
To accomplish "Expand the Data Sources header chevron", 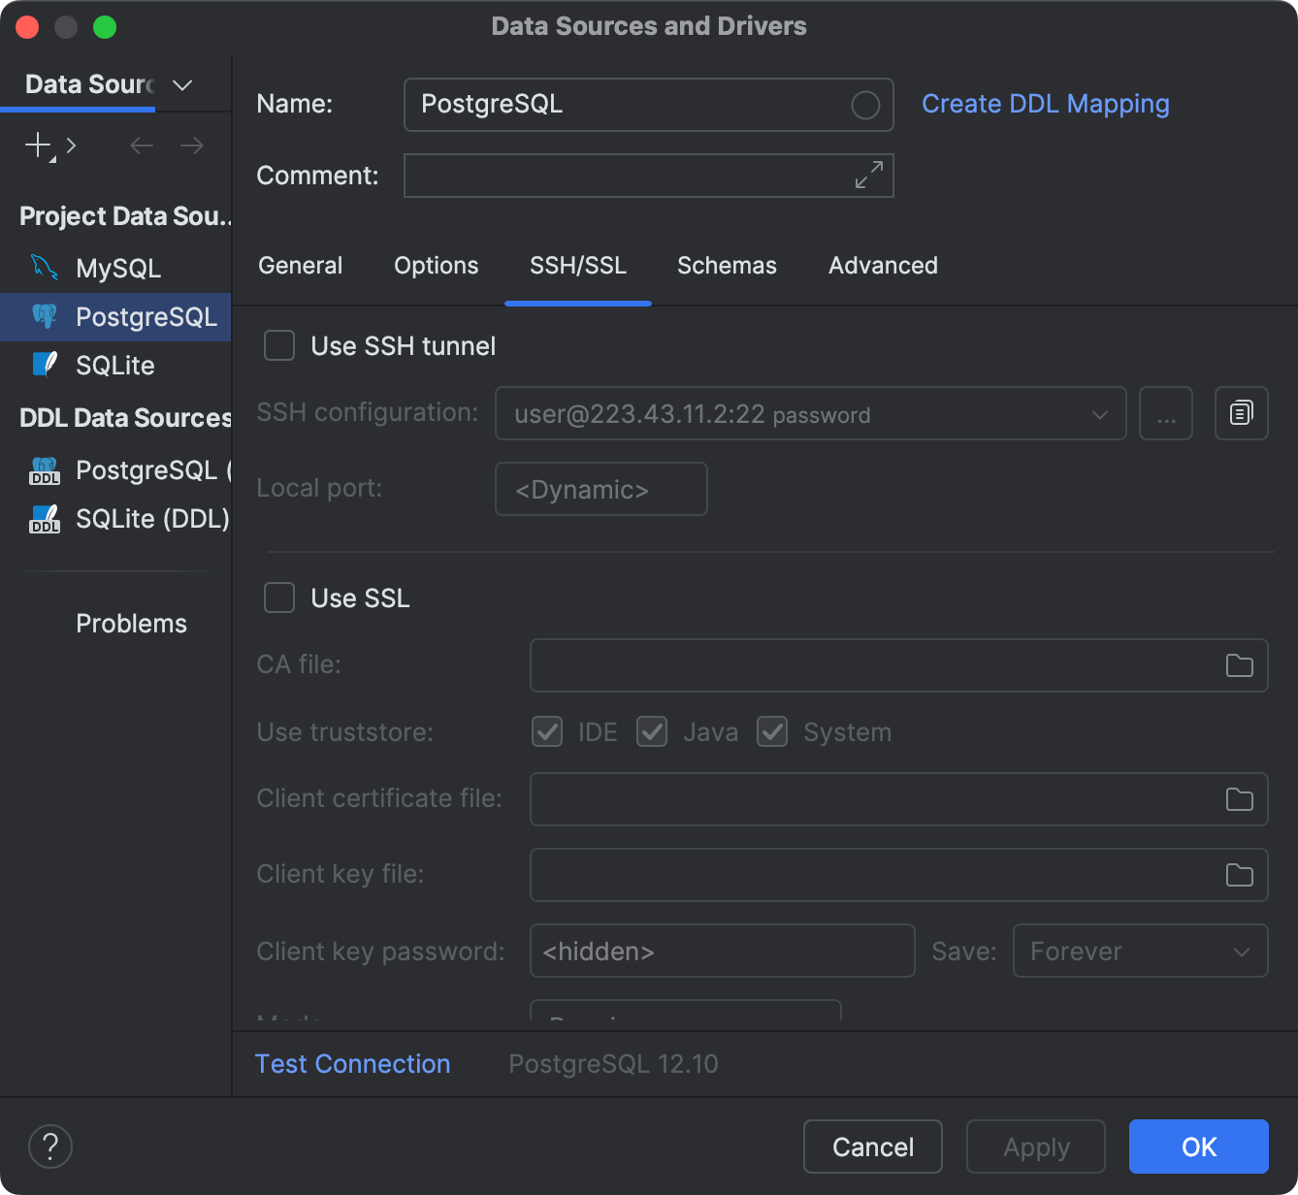I will point(181,85).
